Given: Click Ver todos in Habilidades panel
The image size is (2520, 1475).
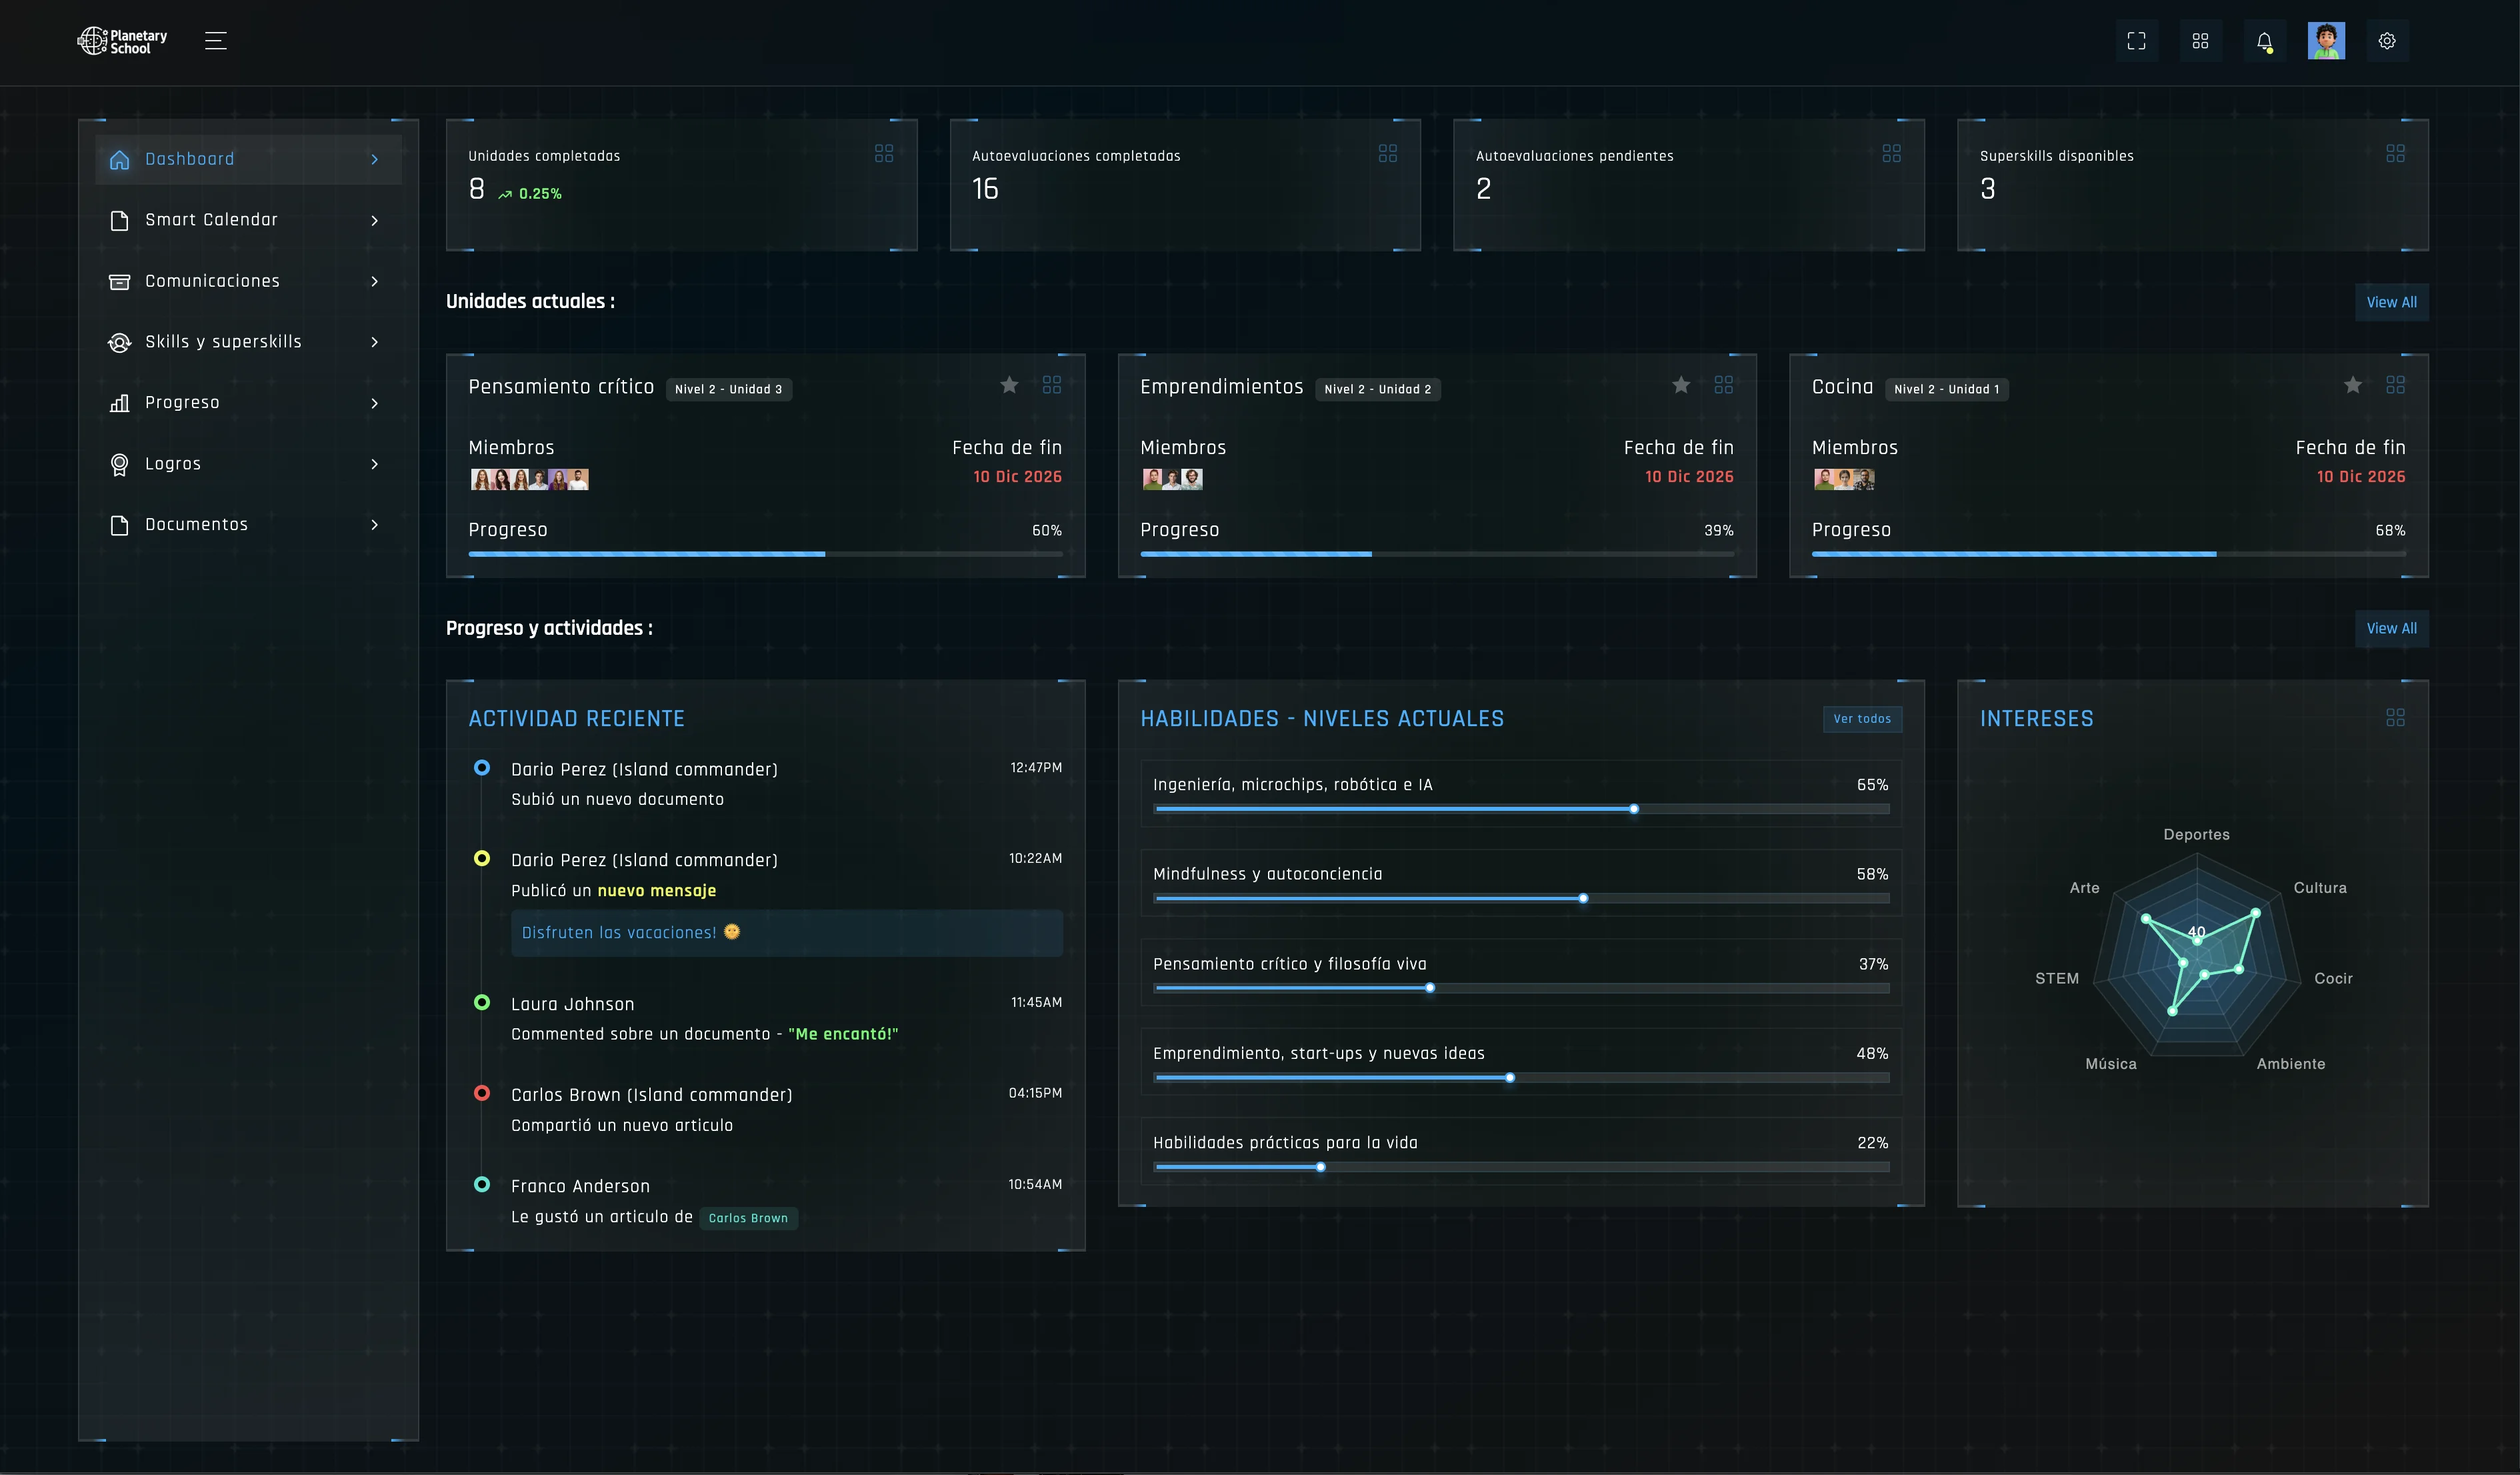Looking at the screenshot, I should [1861, 719].
